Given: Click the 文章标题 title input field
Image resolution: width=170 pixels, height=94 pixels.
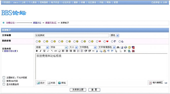Looking at the screenshot, I should pos(72,35).
